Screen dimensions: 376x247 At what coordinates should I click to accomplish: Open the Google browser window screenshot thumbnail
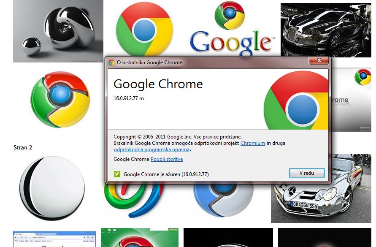pos(54,239)
